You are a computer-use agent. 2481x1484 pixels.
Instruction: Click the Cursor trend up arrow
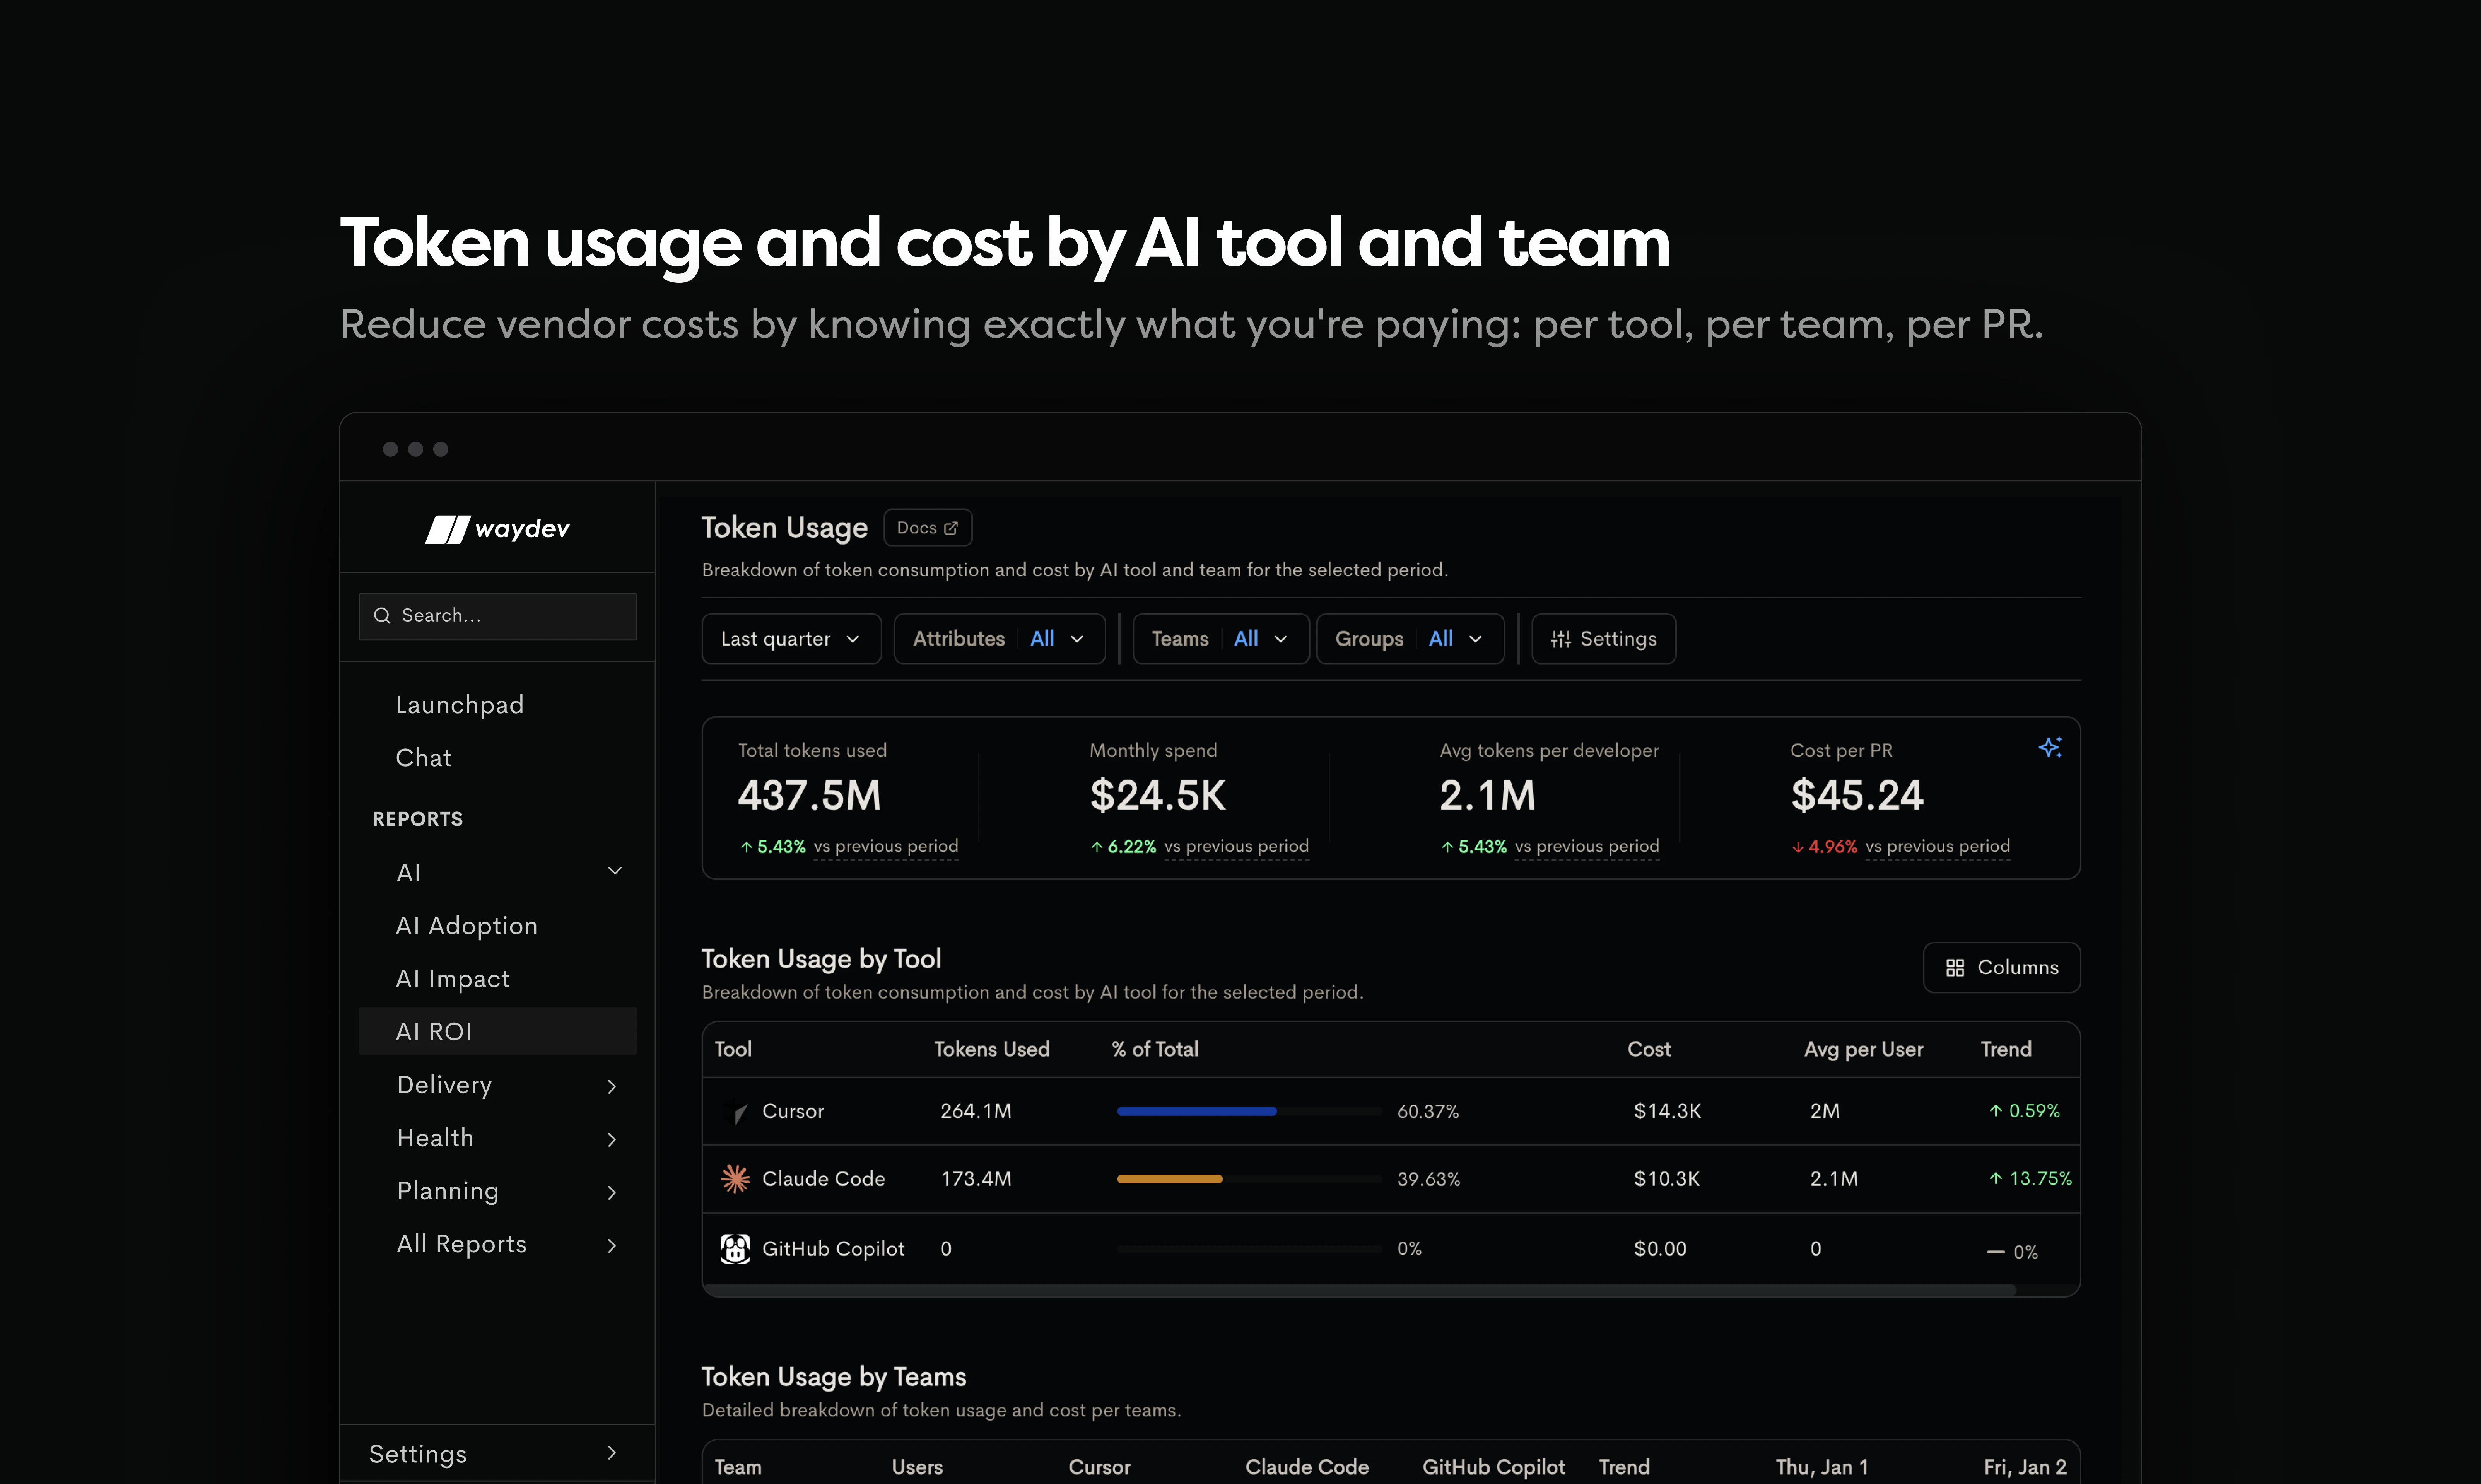pyautogui.click(x=1995, y=1111)
